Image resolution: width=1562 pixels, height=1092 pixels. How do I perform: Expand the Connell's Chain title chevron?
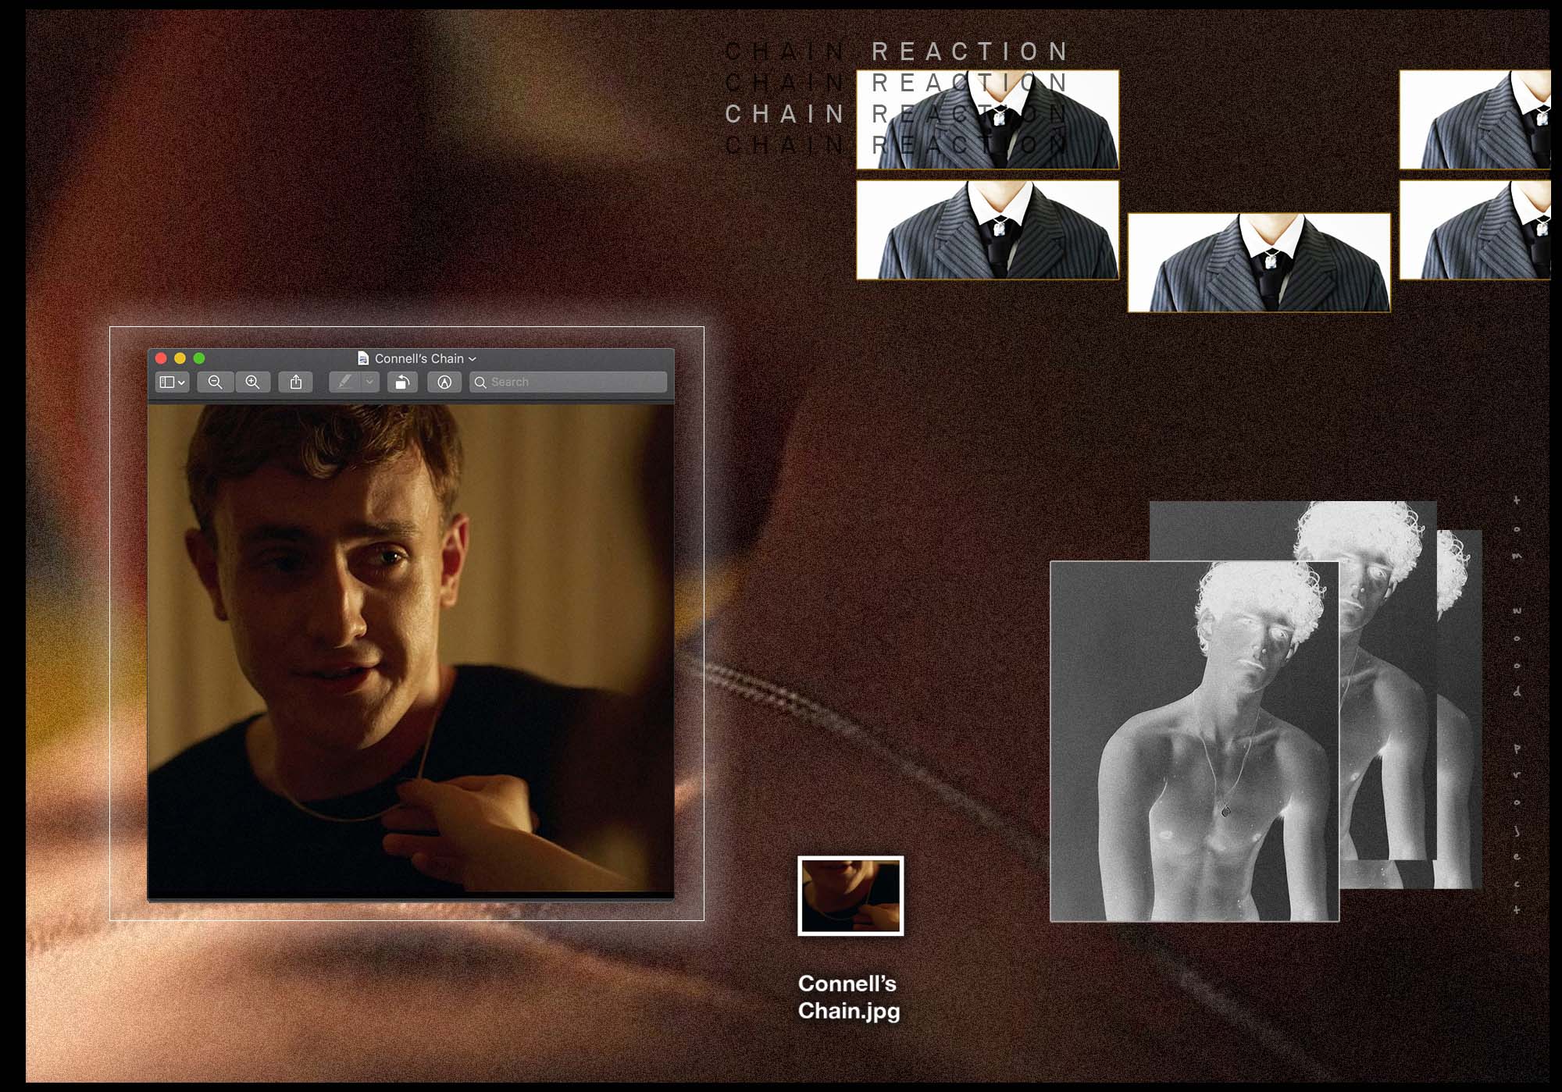473,359
